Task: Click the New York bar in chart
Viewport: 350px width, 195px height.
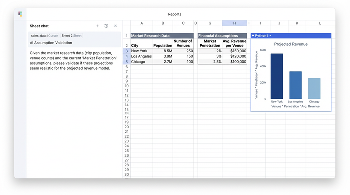Action: 277,76
